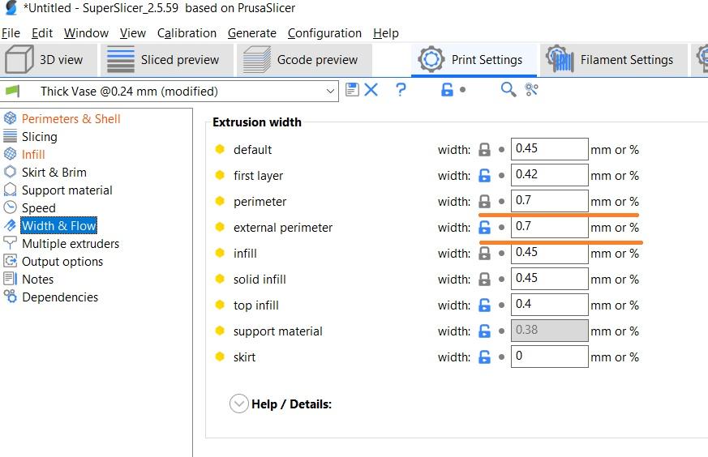This screenshot has width=708, height=457.
Task: Click the save preset disk icon
Action: (x=352, y=90)
